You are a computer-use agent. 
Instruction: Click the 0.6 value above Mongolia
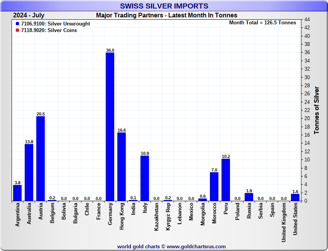tap(203, 197)
